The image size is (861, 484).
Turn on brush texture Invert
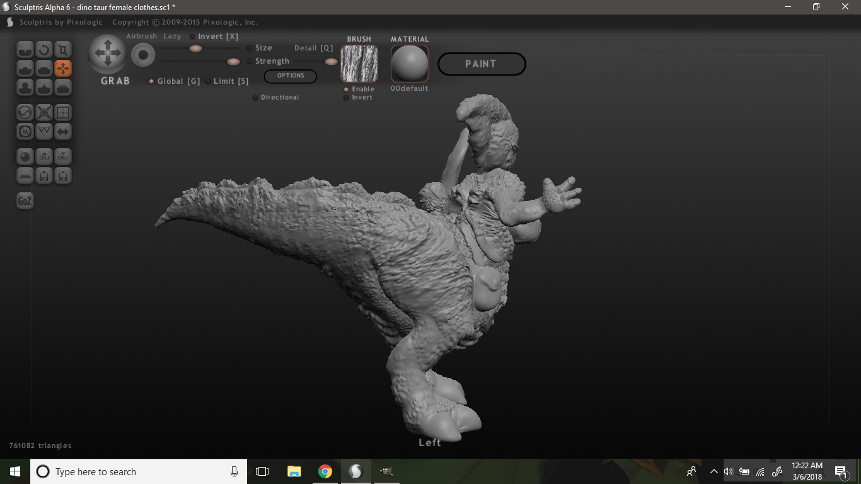[346, 98]
